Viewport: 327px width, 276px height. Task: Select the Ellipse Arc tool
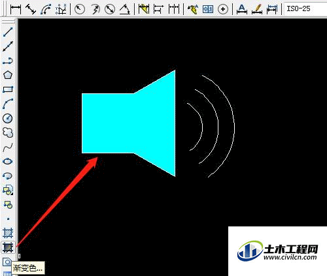pos(8,176)
